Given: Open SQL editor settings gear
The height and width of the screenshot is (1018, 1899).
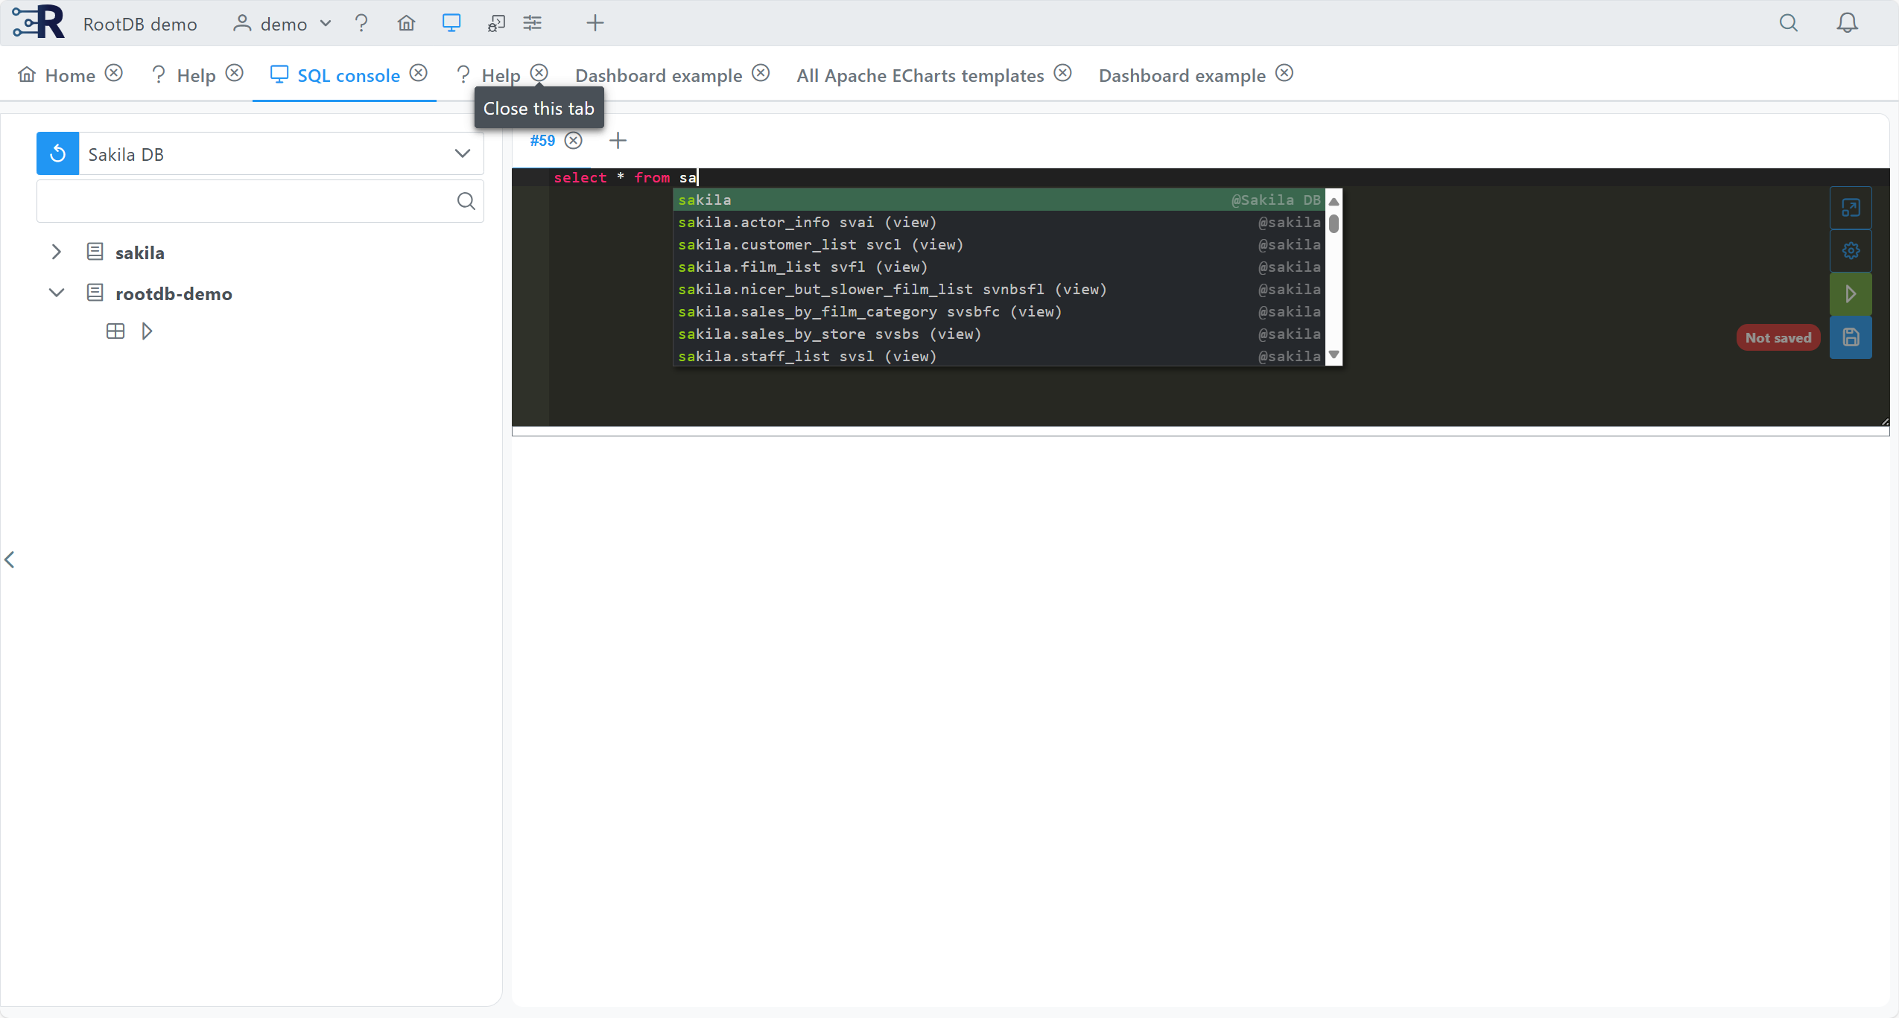Looking at the screenshot, I should (x=1851, y=250).
